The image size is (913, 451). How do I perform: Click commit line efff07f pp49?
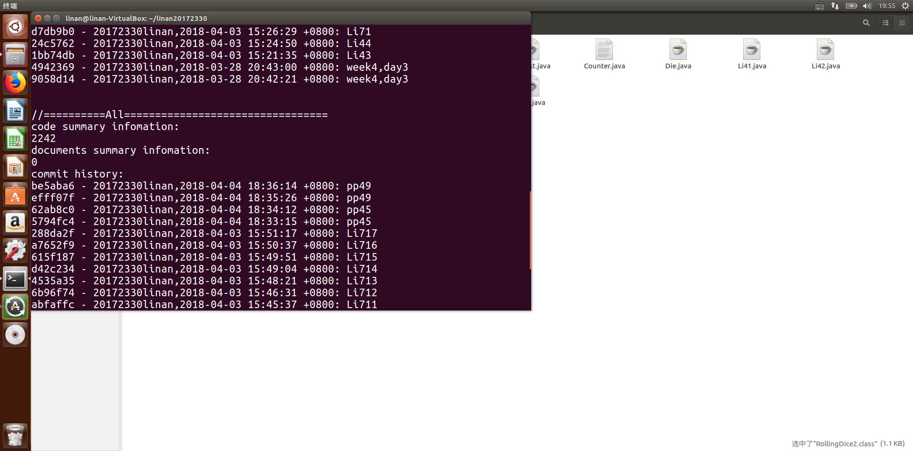click(x=201, y=197)
